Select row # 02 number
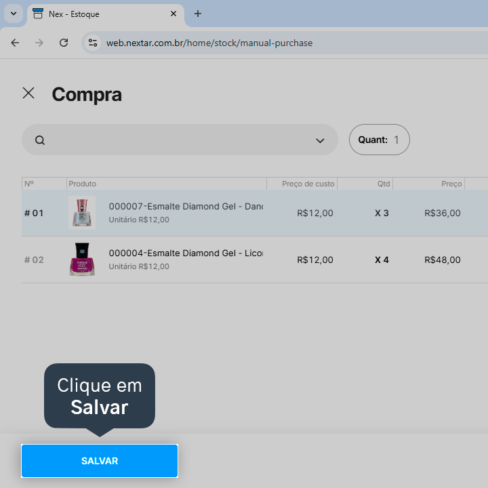Image resolution: width=488 pixels, height=488 pixels. (34, 260)
